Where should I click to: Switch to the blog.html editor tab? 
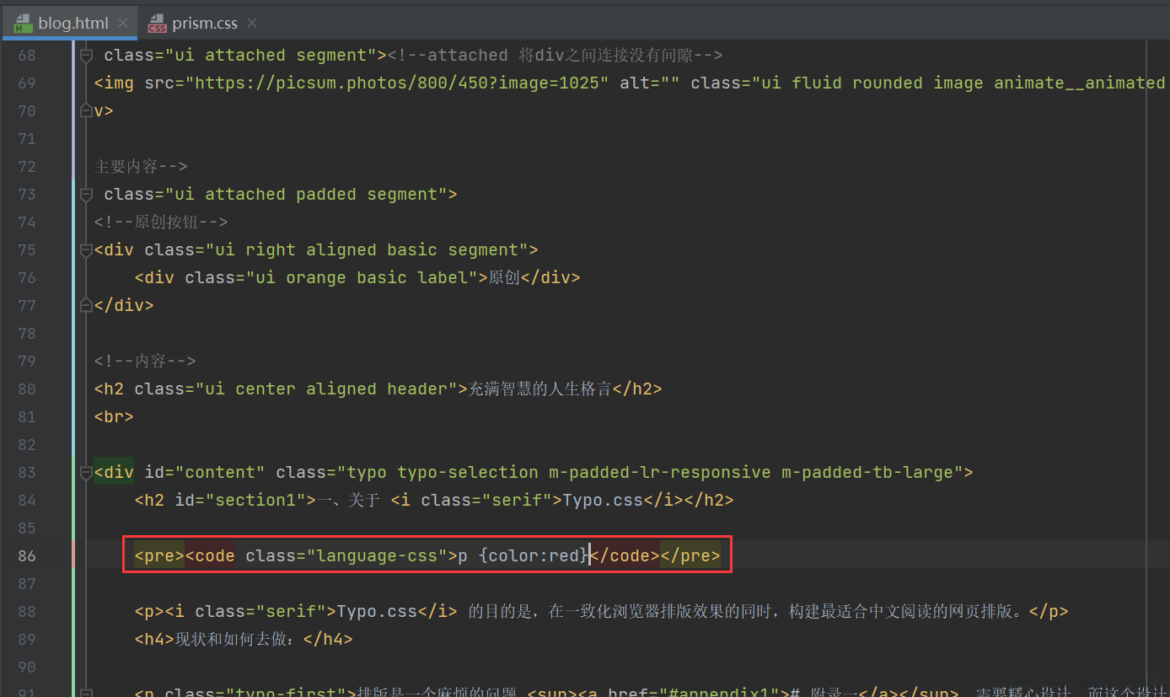click(71, 24)
